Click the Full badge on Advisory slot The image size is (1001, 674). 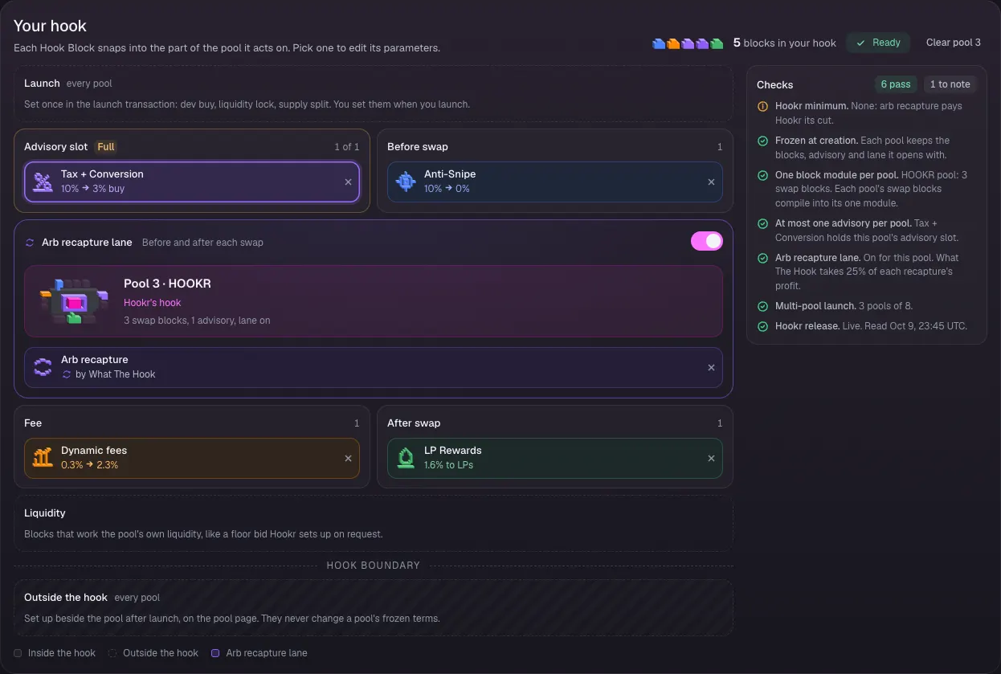(106, 147)
